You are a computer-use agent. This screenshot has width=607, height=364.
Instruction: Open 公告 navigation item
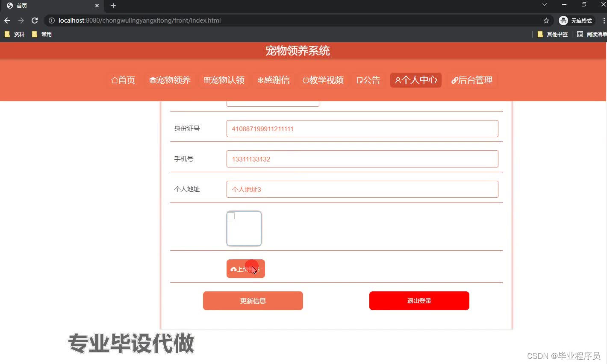click(368, 80)
